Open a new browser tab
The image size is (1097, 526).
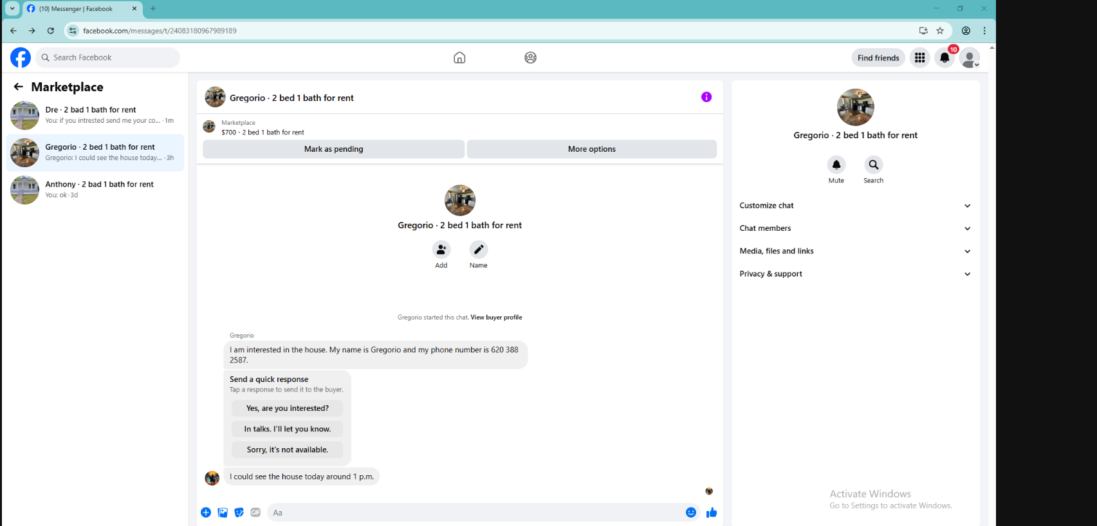click(153, 9)
